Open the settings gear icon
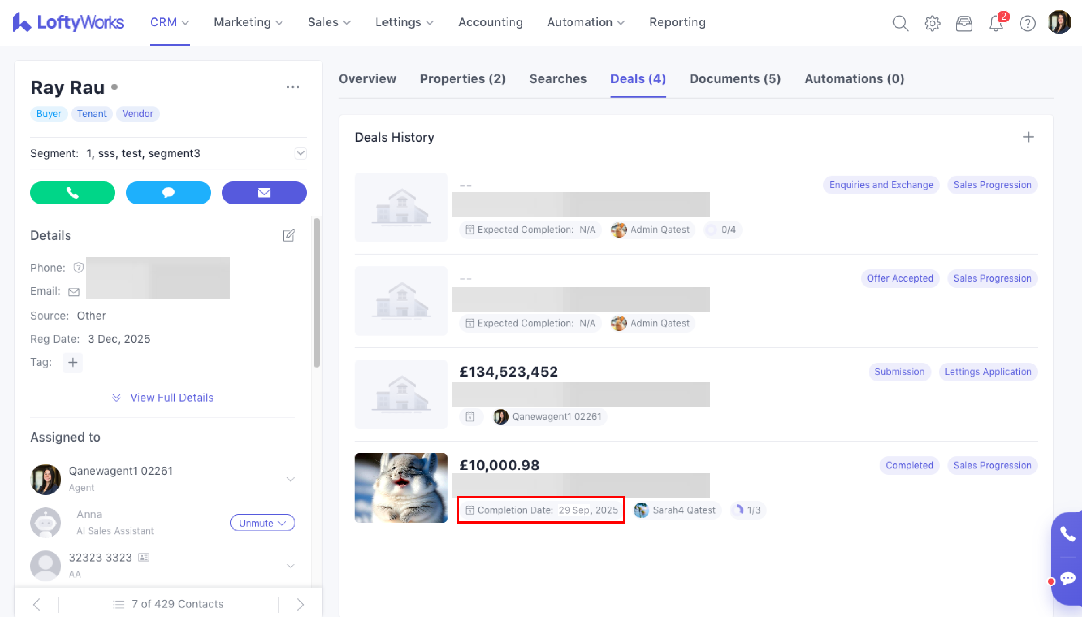The width and height of the screenshot is (1082, 617). point(932,23)
